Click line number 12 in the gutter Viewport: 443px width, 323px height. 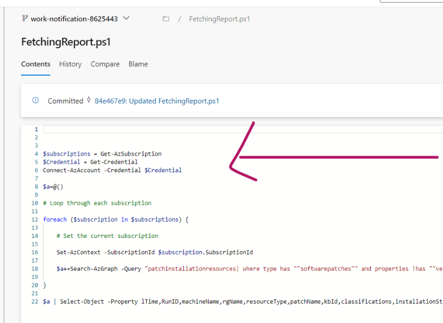pyautogui.click(x=35, y=220)
